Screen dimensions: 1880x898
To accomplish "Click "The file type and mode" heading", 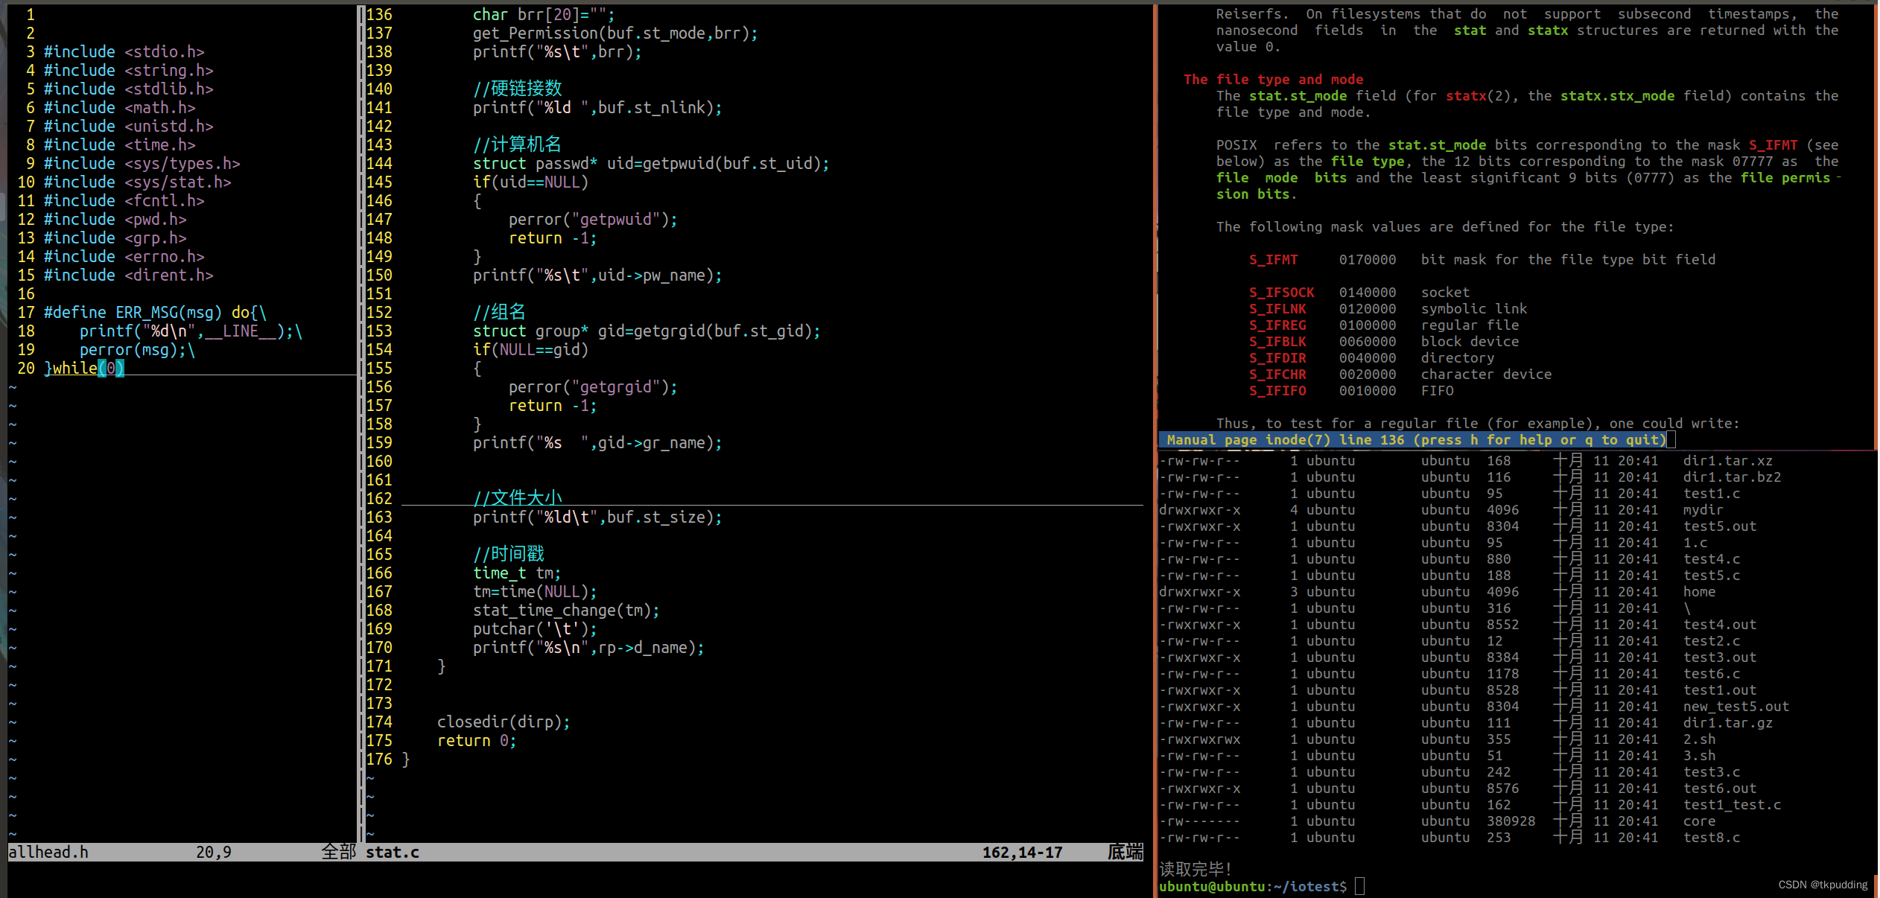I will (x=1273, y=79).
